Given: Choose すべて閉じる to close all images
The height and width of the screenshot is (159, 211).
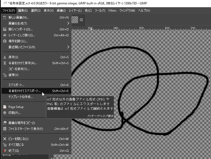Looking at the screenshot, I should [x=16, y=145].
